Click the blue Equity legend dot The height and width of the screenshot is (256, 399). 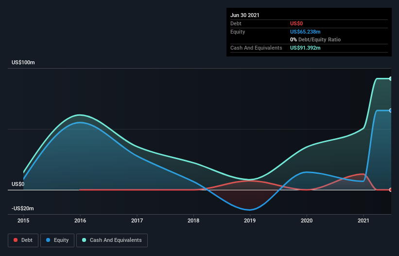tap(48, 240)
